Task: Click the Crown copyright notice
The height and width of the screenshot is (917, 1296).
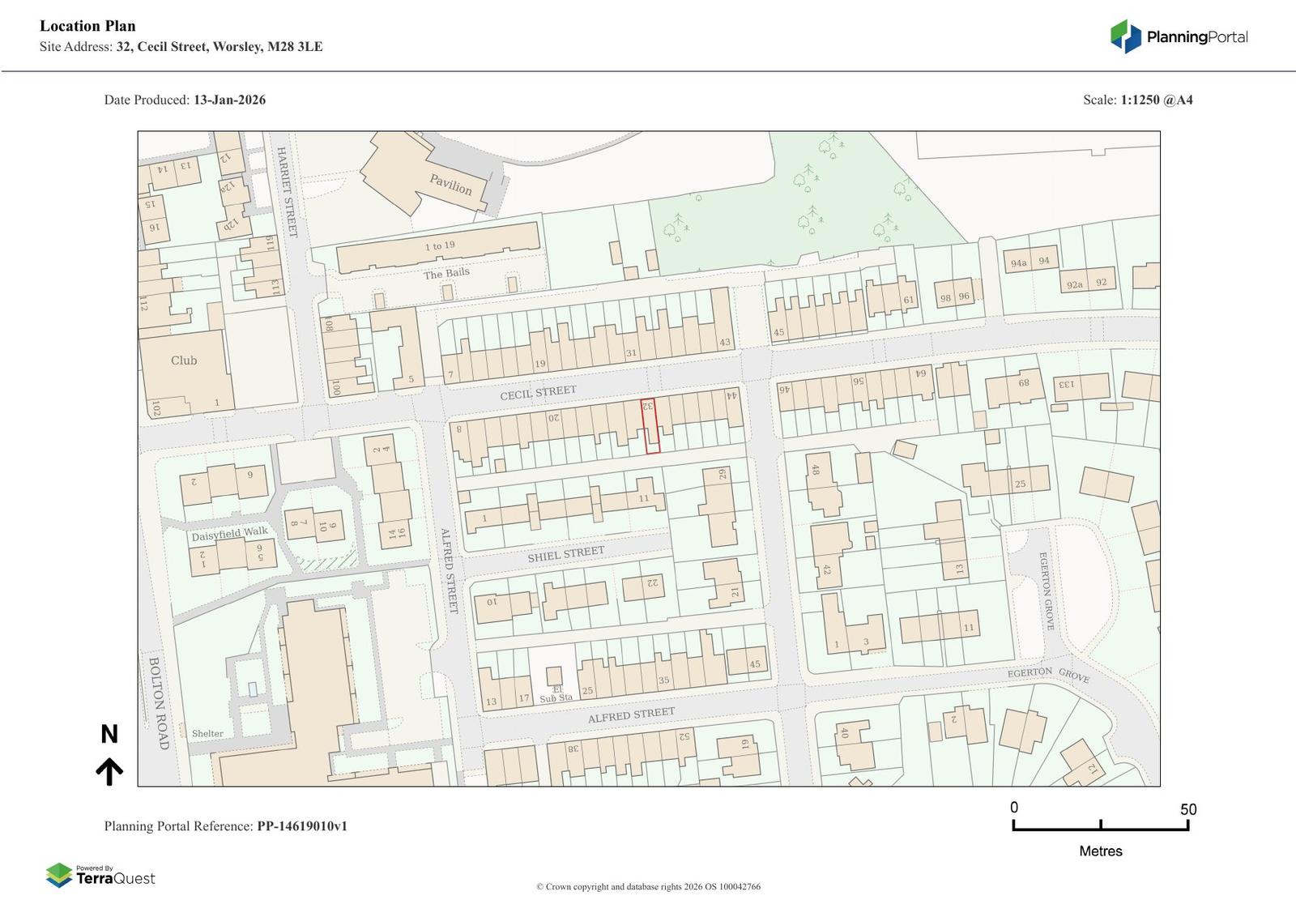Action: (648, 887)
